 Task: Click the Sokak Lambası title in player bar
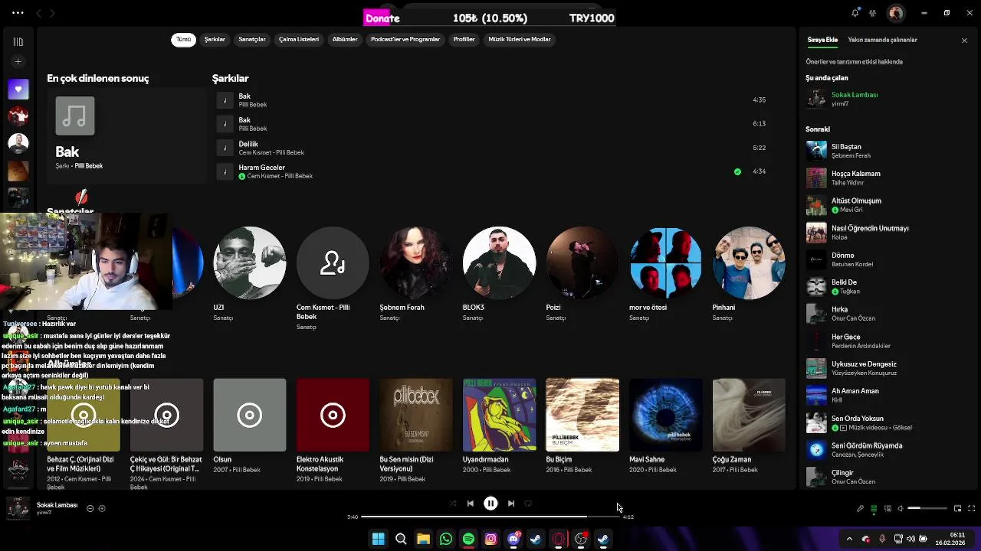[57, 505]
